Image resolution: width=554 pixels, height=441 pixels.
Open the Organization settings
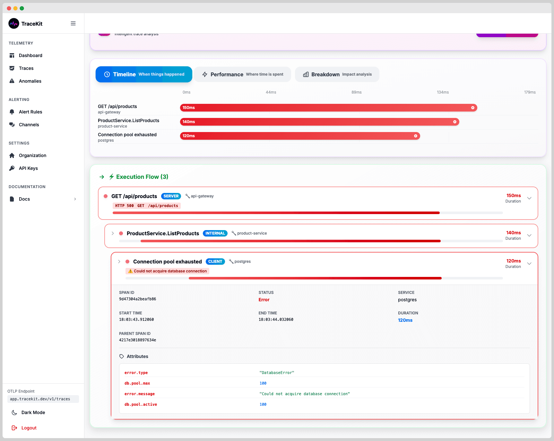32,155
